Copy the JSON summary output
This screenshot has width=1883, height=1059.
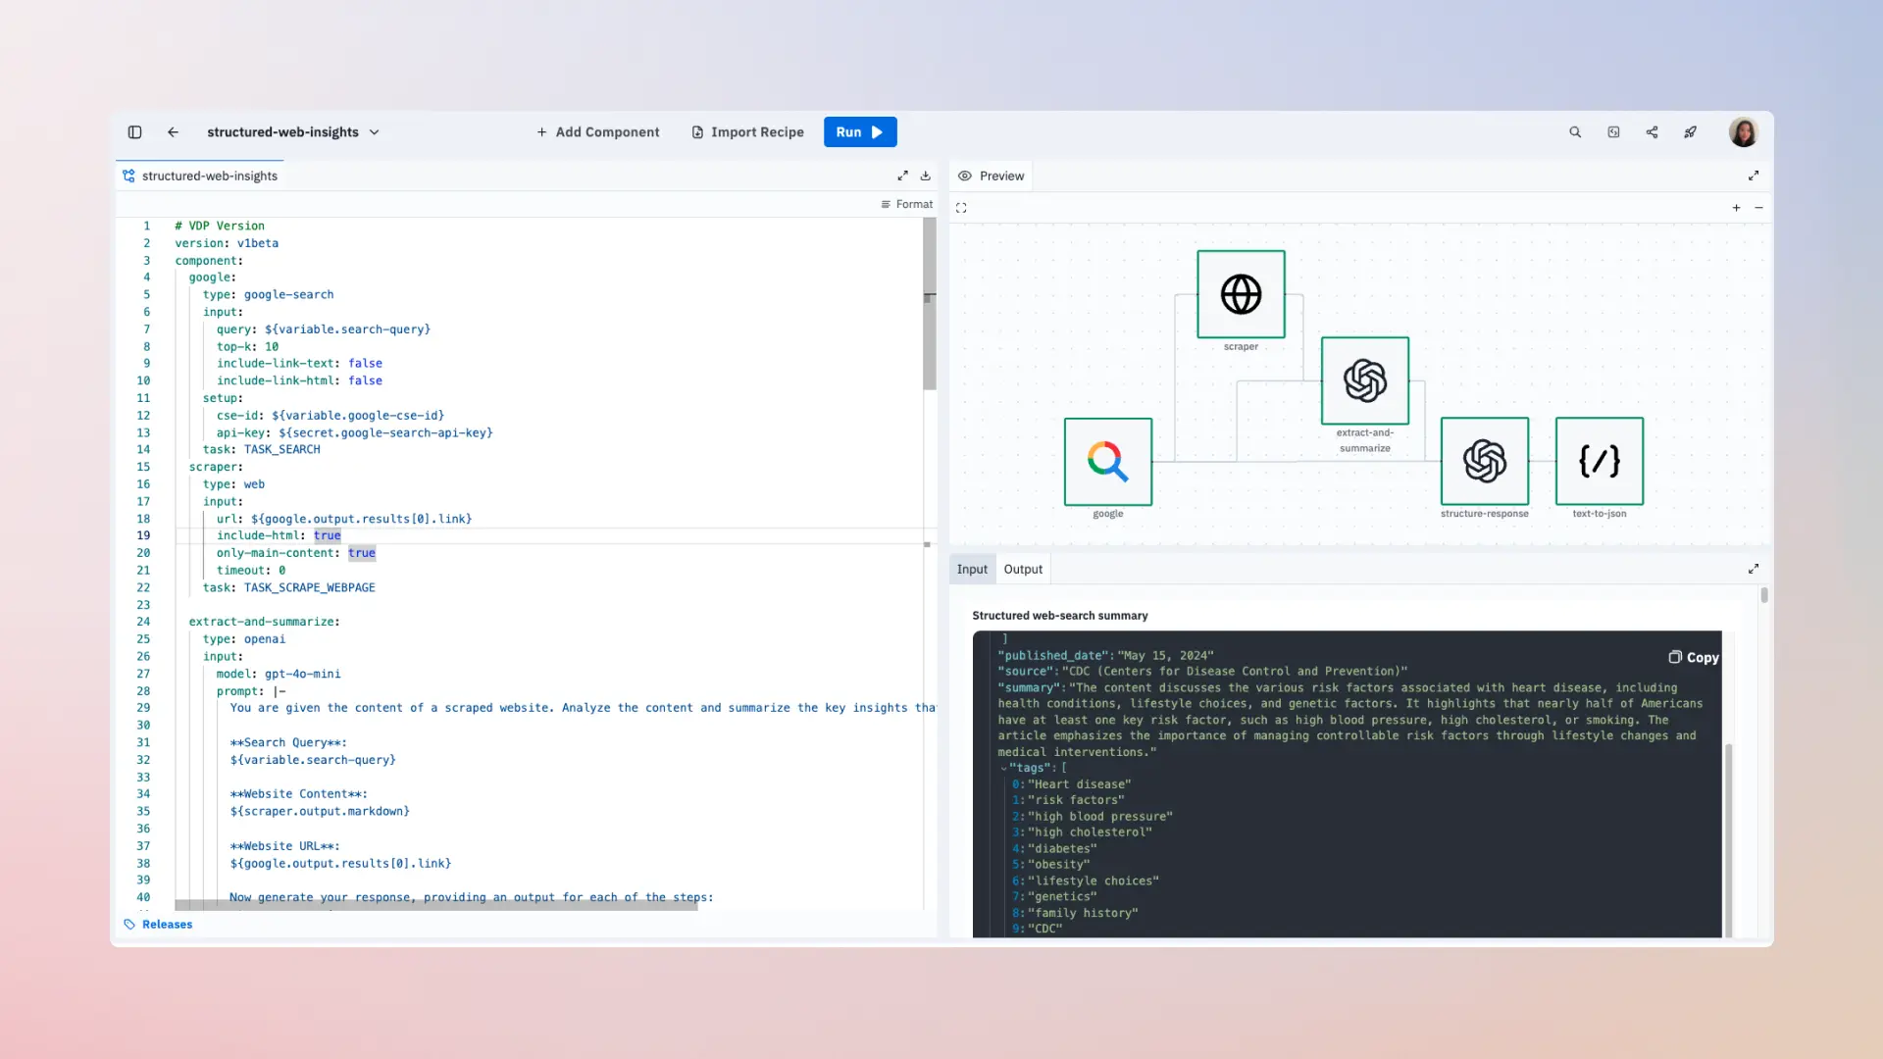coord(1694,658)
